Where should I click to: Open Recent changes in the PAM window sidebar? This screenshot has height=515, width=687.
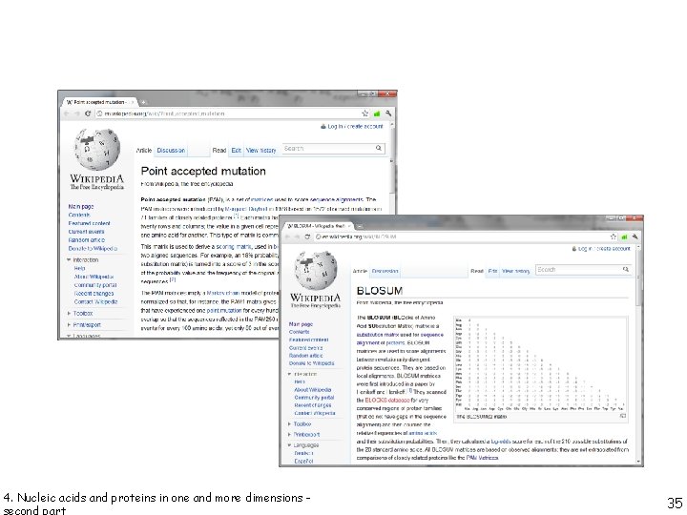(x=94, y=294)
